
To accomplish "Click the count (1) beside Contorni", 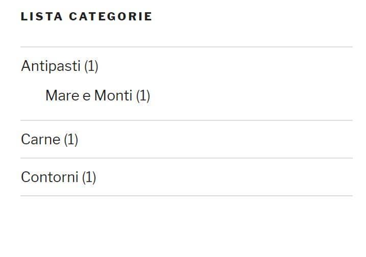I will (89, 177).
